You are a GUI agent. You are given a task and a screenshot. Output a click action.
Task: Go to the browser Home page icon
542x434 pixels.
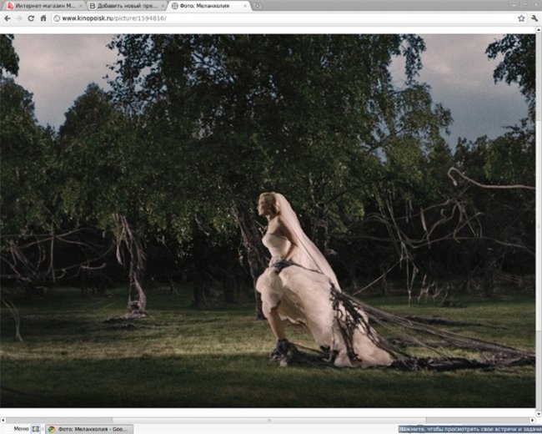[x=43, y=18]
